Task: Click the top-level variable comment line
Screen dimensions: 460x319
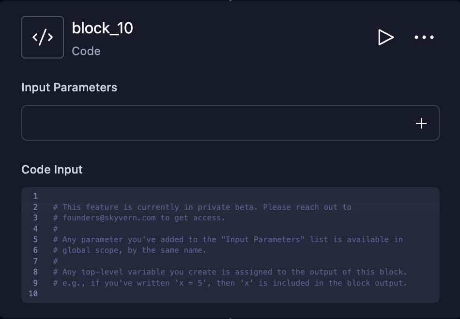Action: coord(230,272)
